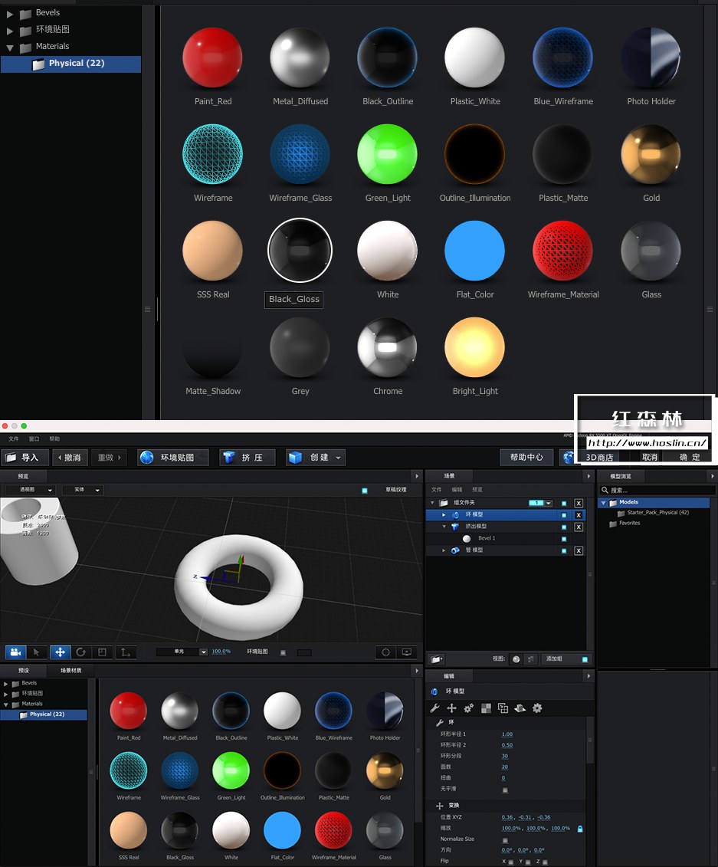
Task: Select the arrow selection tool below viewport
Action: [37, 652]
